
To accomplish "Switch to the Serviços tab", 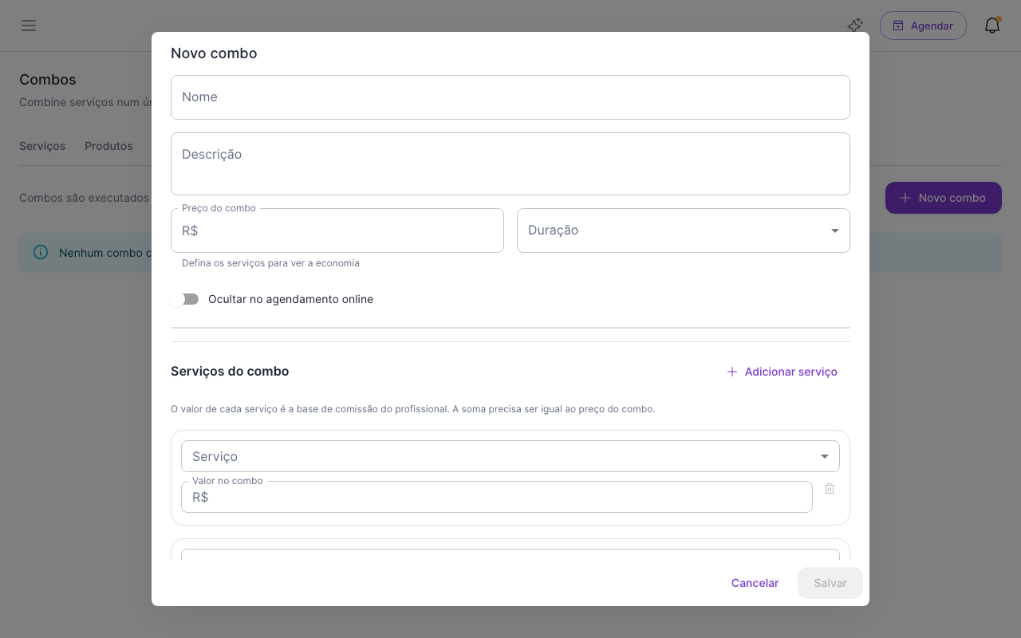I will click(x=42, y=146).
